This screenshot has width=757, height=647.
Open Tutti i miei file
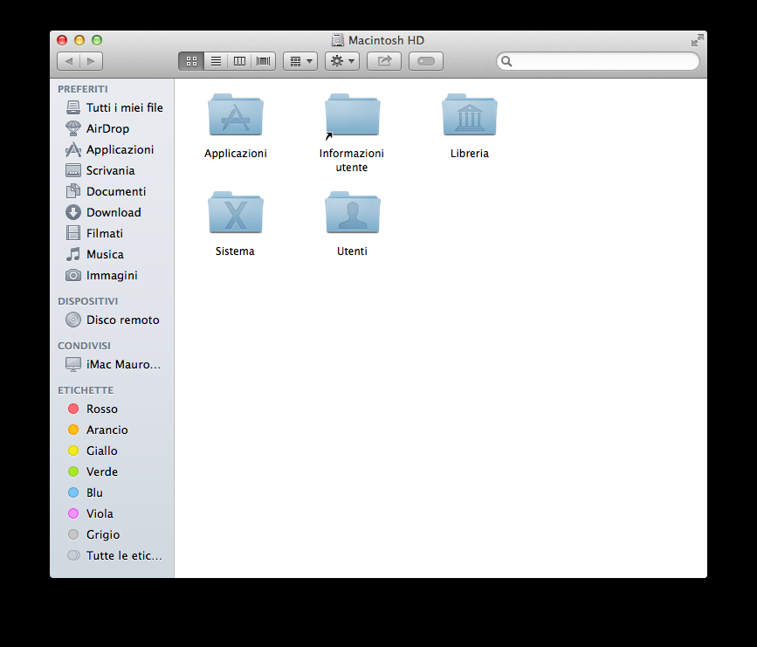(124, 107)
